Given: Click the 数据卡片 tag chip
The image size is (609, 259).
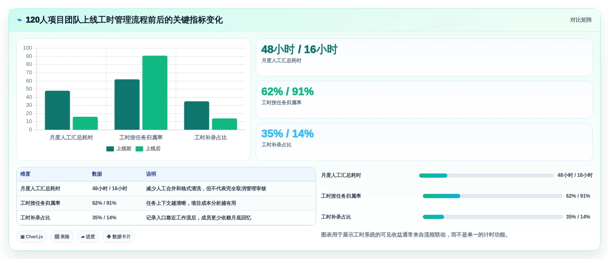Looking at the screenshot, I should pyautogui.click(x=119, y=237).
